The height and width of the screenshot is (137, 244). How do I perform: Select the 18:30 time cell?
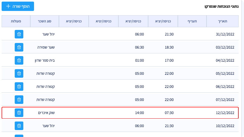pyautogui.click(x=169, y=47)
